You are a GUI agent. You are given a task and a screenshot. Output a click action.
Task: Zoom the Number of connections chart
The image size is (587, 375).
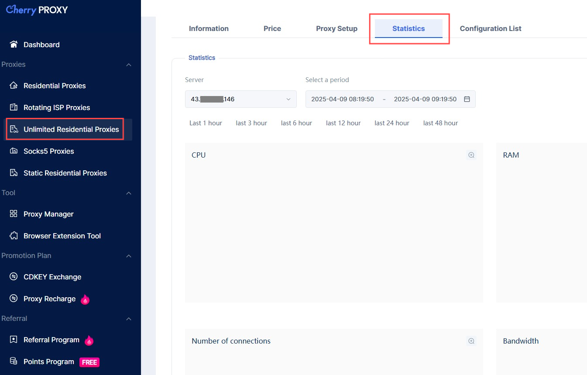(x=471, y=341)
